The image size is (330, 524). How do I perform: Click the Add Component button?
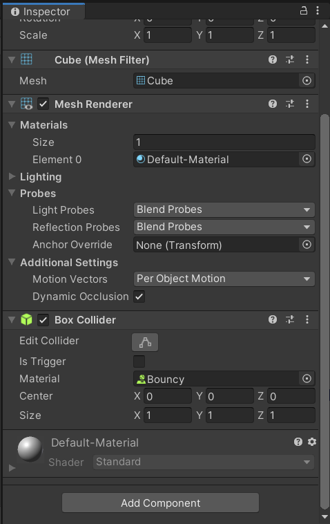point(160,503)
